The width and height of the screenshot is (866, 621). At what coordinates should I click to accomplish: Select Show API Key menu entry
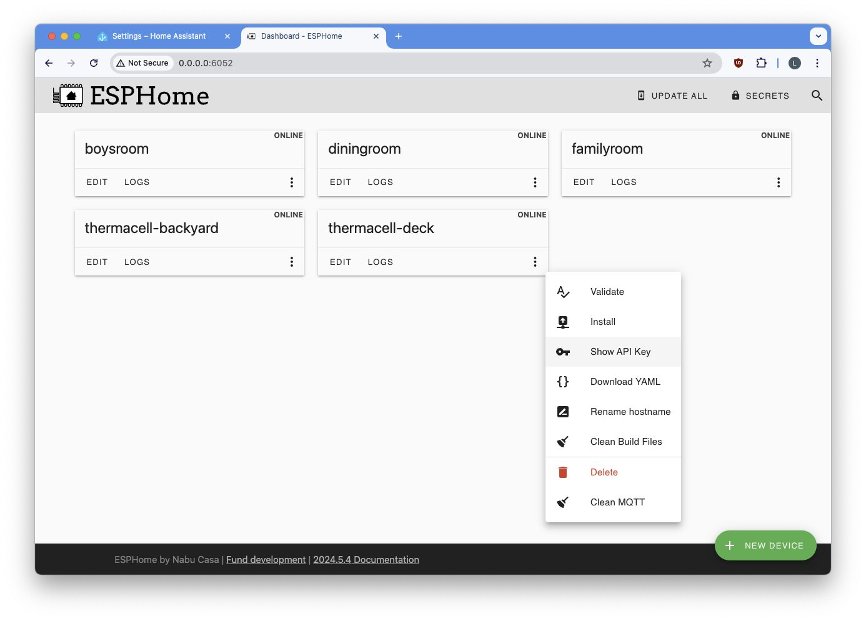[x=613, y=352]
